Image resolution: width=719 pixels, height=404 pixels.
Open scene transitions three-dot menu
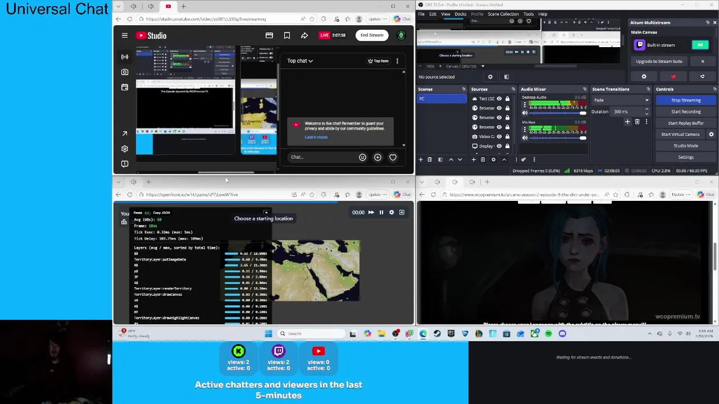click(x=647, y=122)
